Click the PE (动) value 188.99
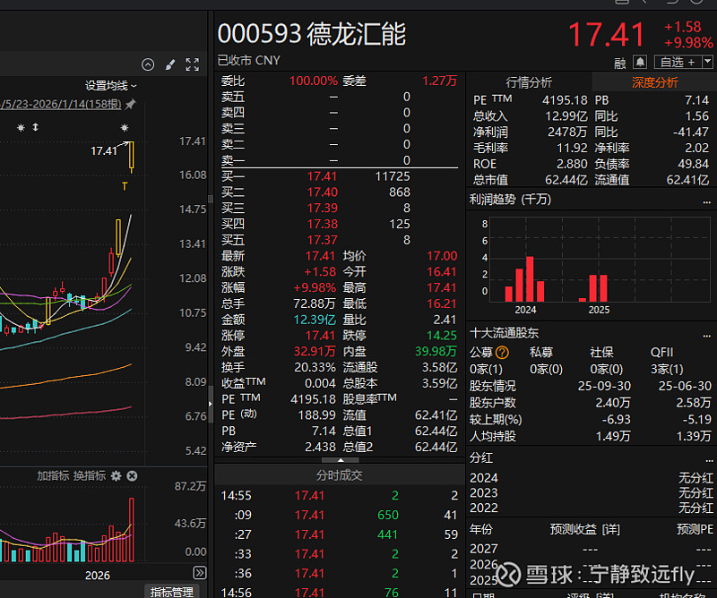Image resolution: width=717 pixels, height=598 pixels. (317, 415)
